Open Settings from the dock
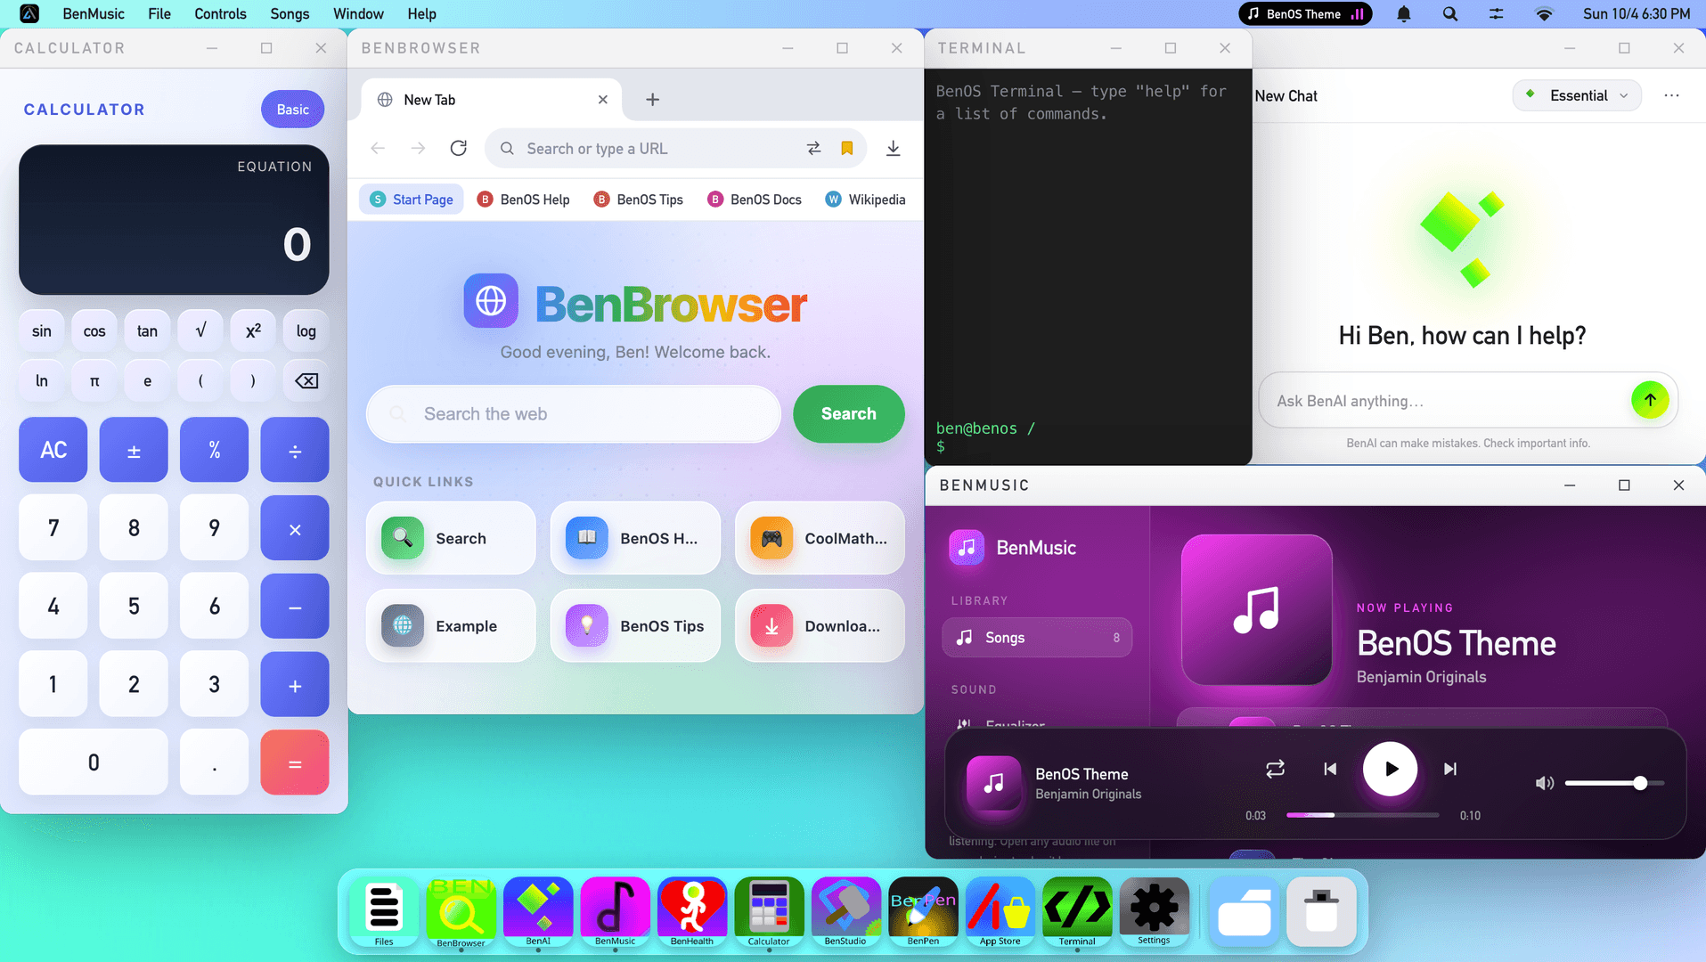Viewport: 1706px width, 962px height. [x=1154, y=910]
